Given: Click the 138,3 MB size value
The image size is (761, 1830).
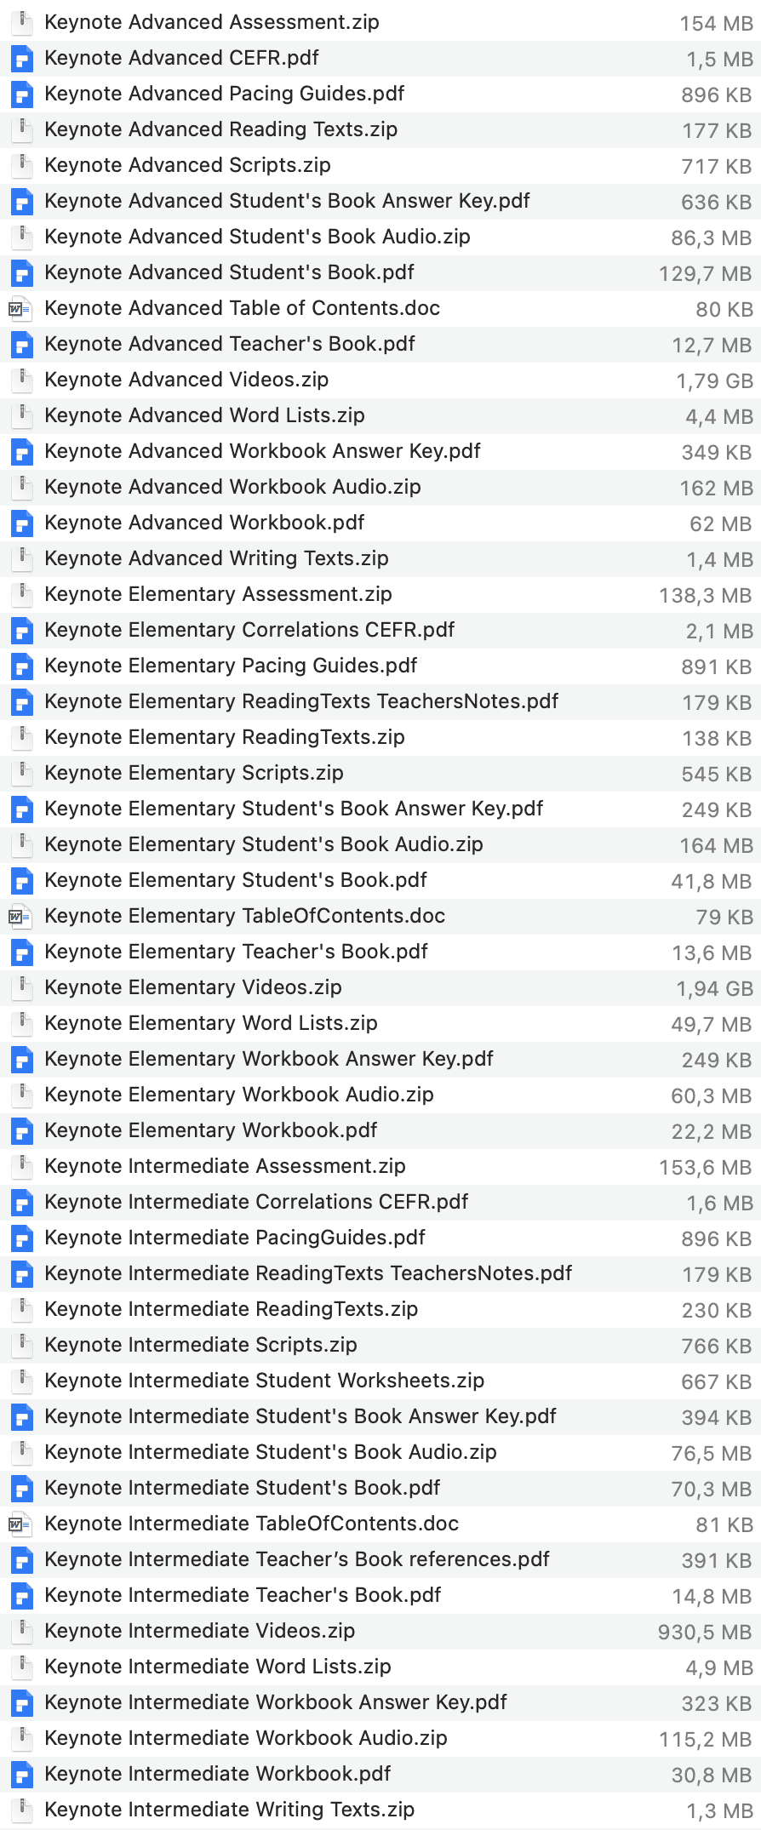Looking at the screenshot, I should pyautogui.click(x=706, y=596).
